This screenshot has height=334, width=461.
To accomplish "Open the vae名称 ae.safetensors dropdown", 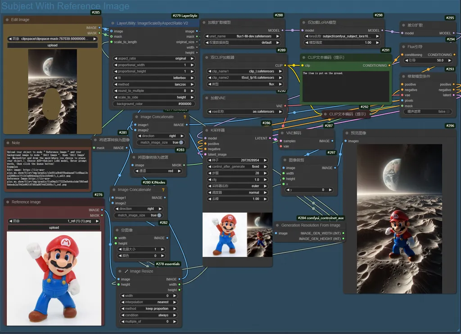I will 245,112.
